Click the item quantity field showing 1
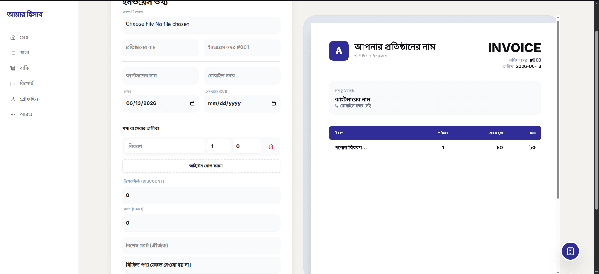599x274 pixels. click(x=219, y=147)
